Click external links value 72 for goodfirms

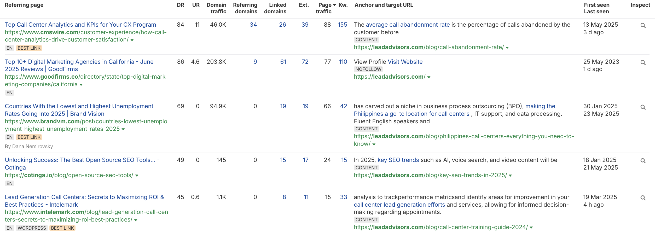(305, 62)
